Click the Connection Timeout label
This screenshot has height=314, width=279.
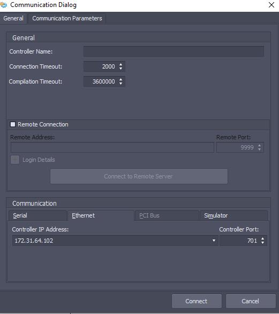(36, 66)
